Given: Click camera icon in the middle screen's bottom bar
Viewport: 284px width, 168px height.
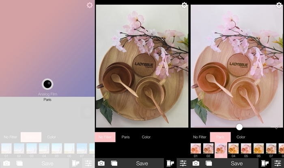Looking at the screenshot, I should tap(101, 163).
